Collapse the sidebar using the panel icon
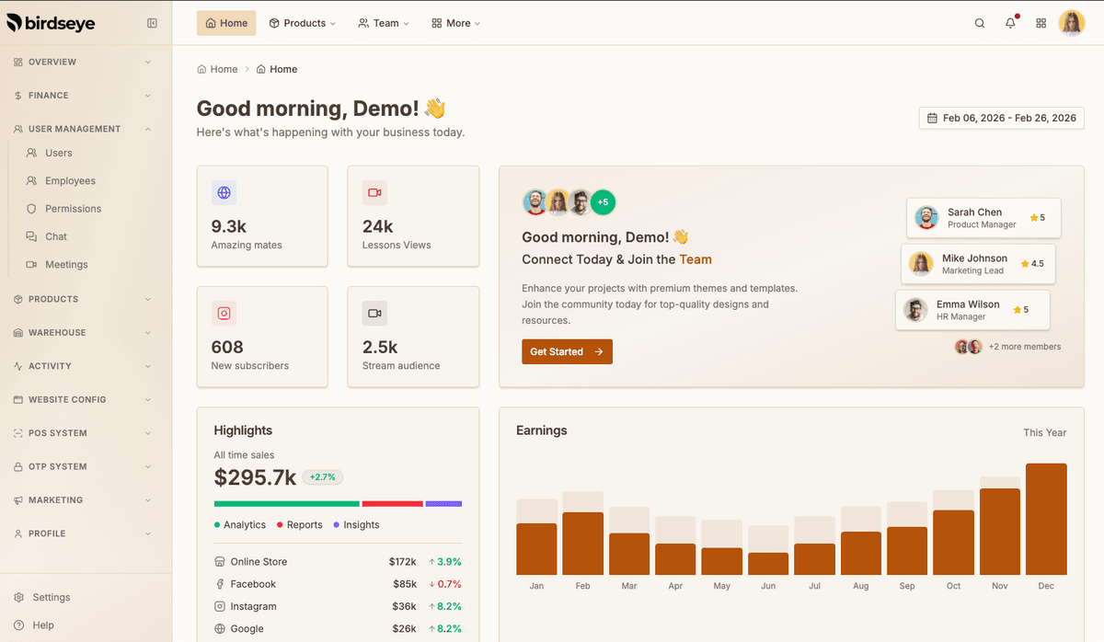This screenshot has width=1104, height=642. (x=152, y=23)
